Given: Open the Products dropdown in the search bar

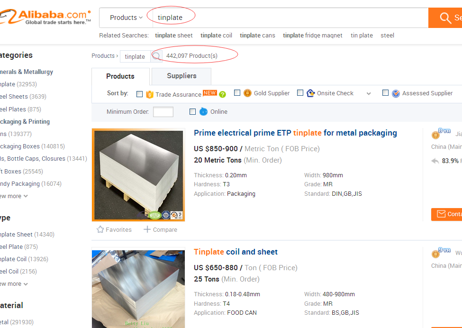Looking at the screenshot, I should [126, 18].
